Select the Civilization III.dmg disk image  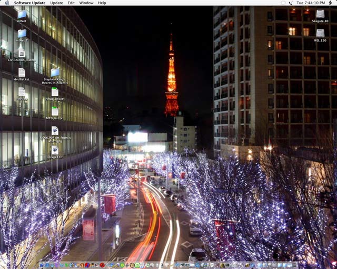pos(22,53)
